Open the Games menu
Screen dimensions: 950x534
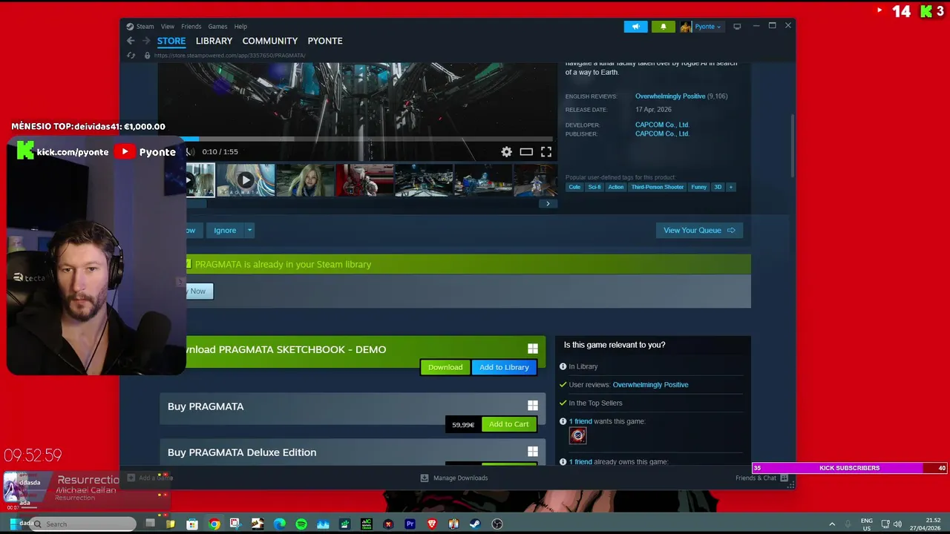pyautogui.click(x=217, y=27)
